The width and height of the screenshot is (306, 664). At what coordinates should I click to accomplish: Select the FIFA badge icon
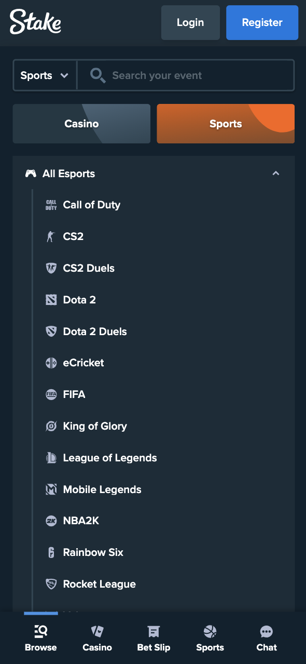click(51, 394)
